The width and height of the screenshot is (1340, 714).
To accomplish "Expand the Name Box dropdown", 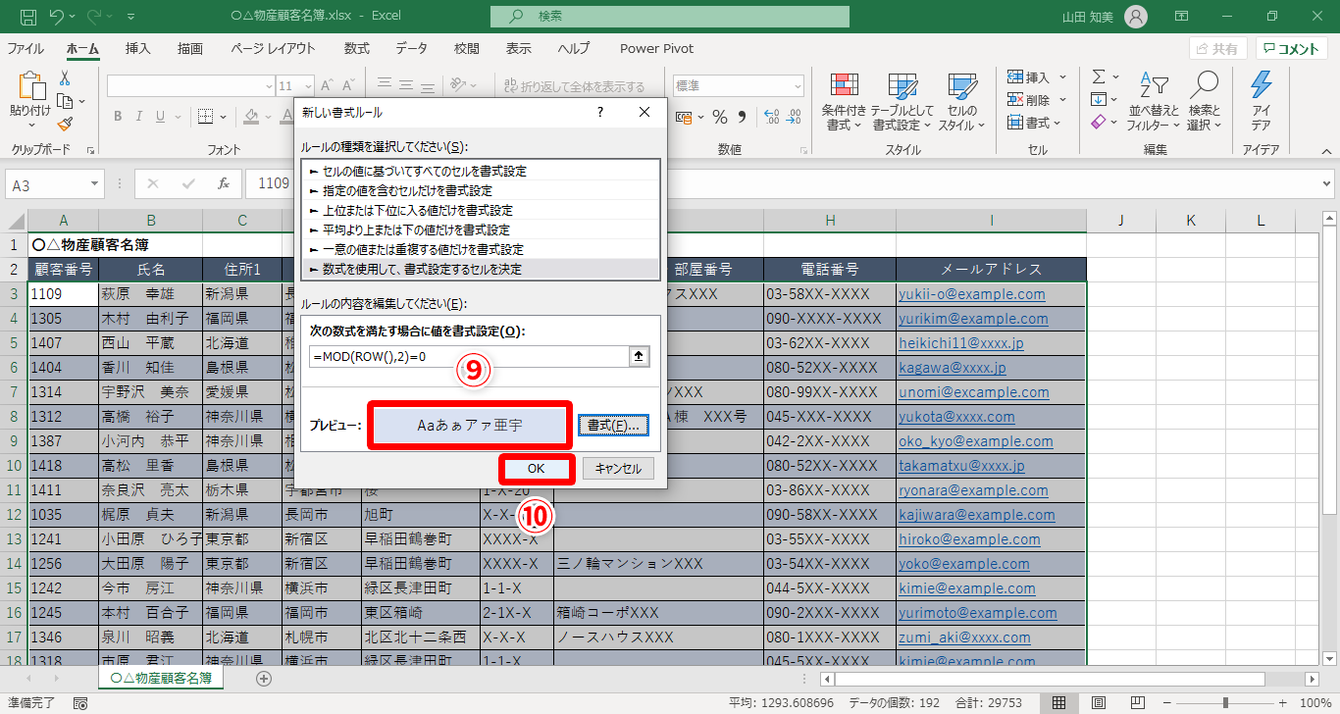I will click(x=95, y=183).
